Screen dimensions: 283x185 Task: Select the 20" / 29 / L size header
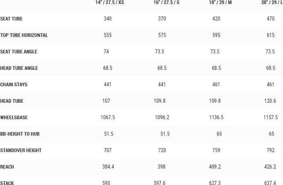pos(271,3)
